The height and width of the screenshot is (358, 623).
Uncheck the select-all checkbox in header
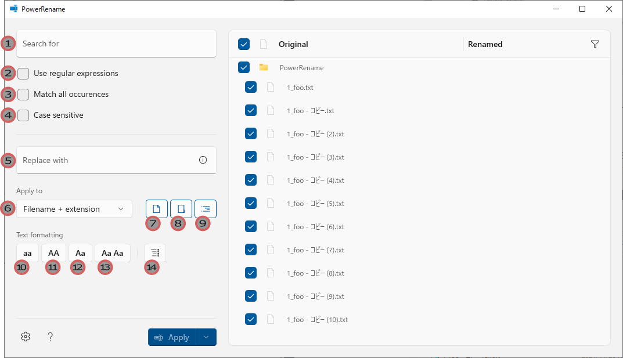point(244,44)
